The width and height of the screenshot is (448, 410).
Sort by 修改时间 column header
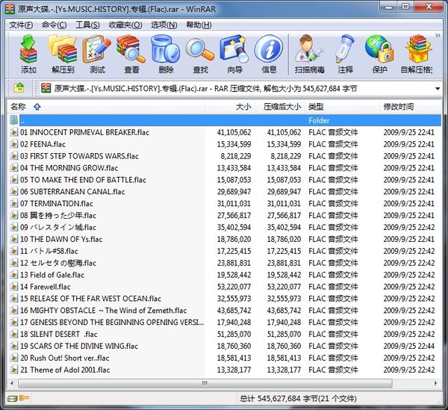[x=410, y=107]
